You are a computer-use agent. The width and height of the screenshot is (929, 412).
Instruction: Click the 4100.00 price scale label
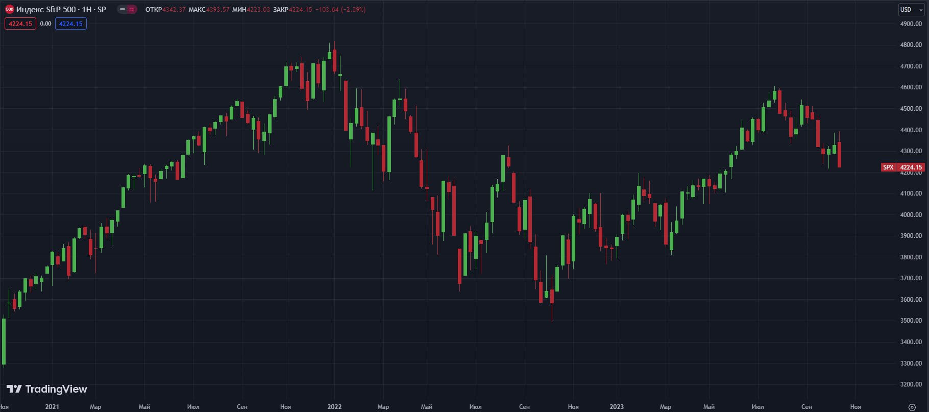coord(911,193)
